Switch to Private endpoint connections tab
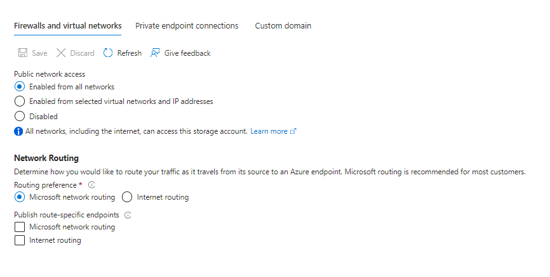550x277 pixels. 187,25
